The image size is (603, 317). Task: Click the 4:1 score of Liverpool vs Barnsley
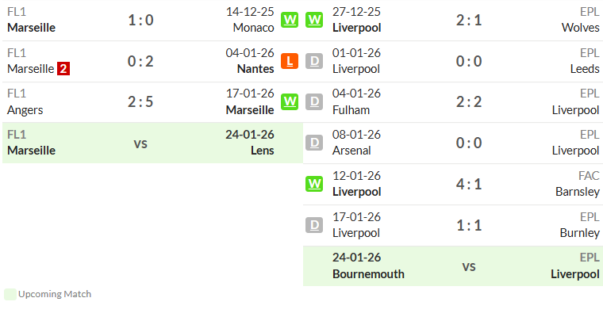point(469,184)
